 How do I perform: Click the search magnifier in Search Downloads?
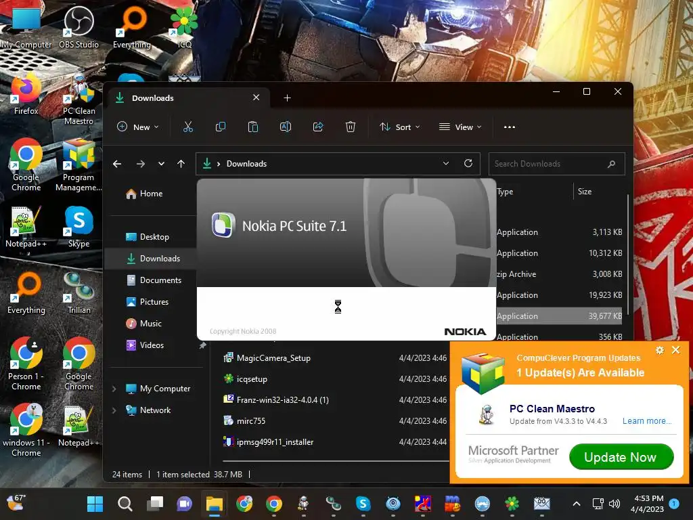pyautogui.click(x=612, y=164)
